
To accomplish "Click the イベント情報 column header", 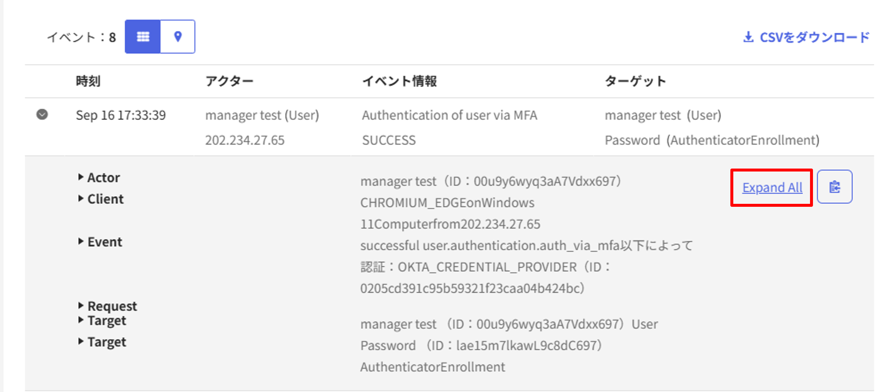I will pos(399,81).
